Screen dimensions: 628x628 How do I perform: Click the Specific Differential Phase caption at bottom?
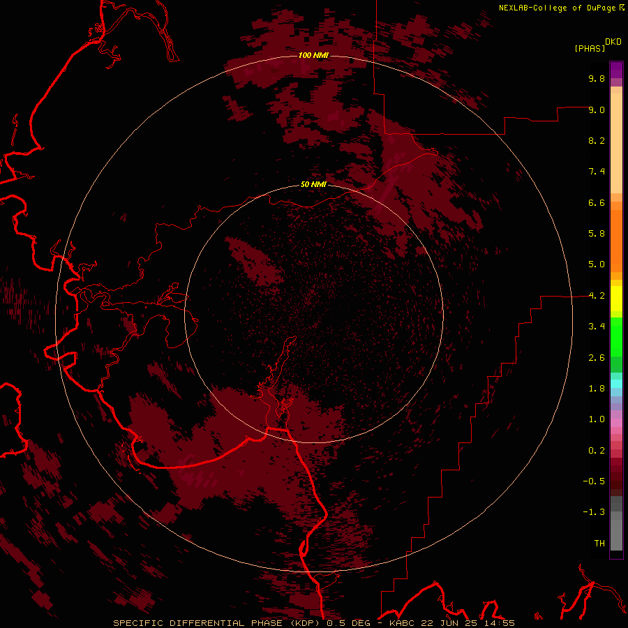(313, 623)
